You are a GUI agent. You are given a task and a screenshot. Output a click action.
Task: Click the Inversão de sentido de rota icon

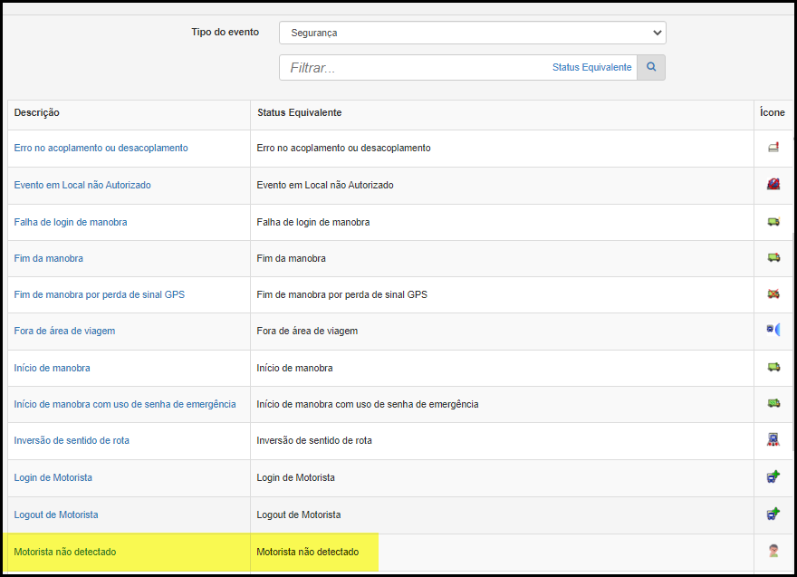coord(773,439)
